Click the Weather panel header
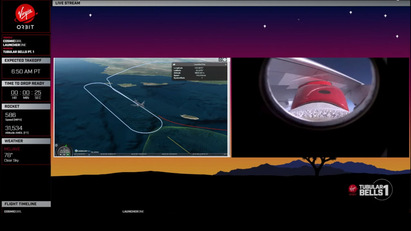 click(26, 141)
